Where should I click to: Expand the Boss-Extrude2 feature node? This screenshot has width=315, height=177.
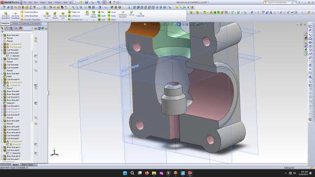(2, 74)
